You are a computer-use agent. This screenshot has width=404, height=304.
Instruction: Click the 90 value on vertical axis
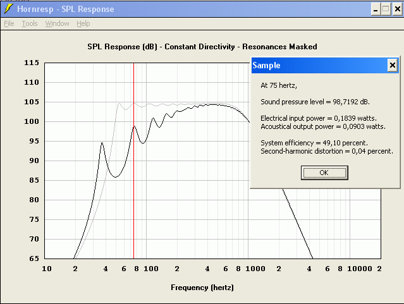coord(34,161)
